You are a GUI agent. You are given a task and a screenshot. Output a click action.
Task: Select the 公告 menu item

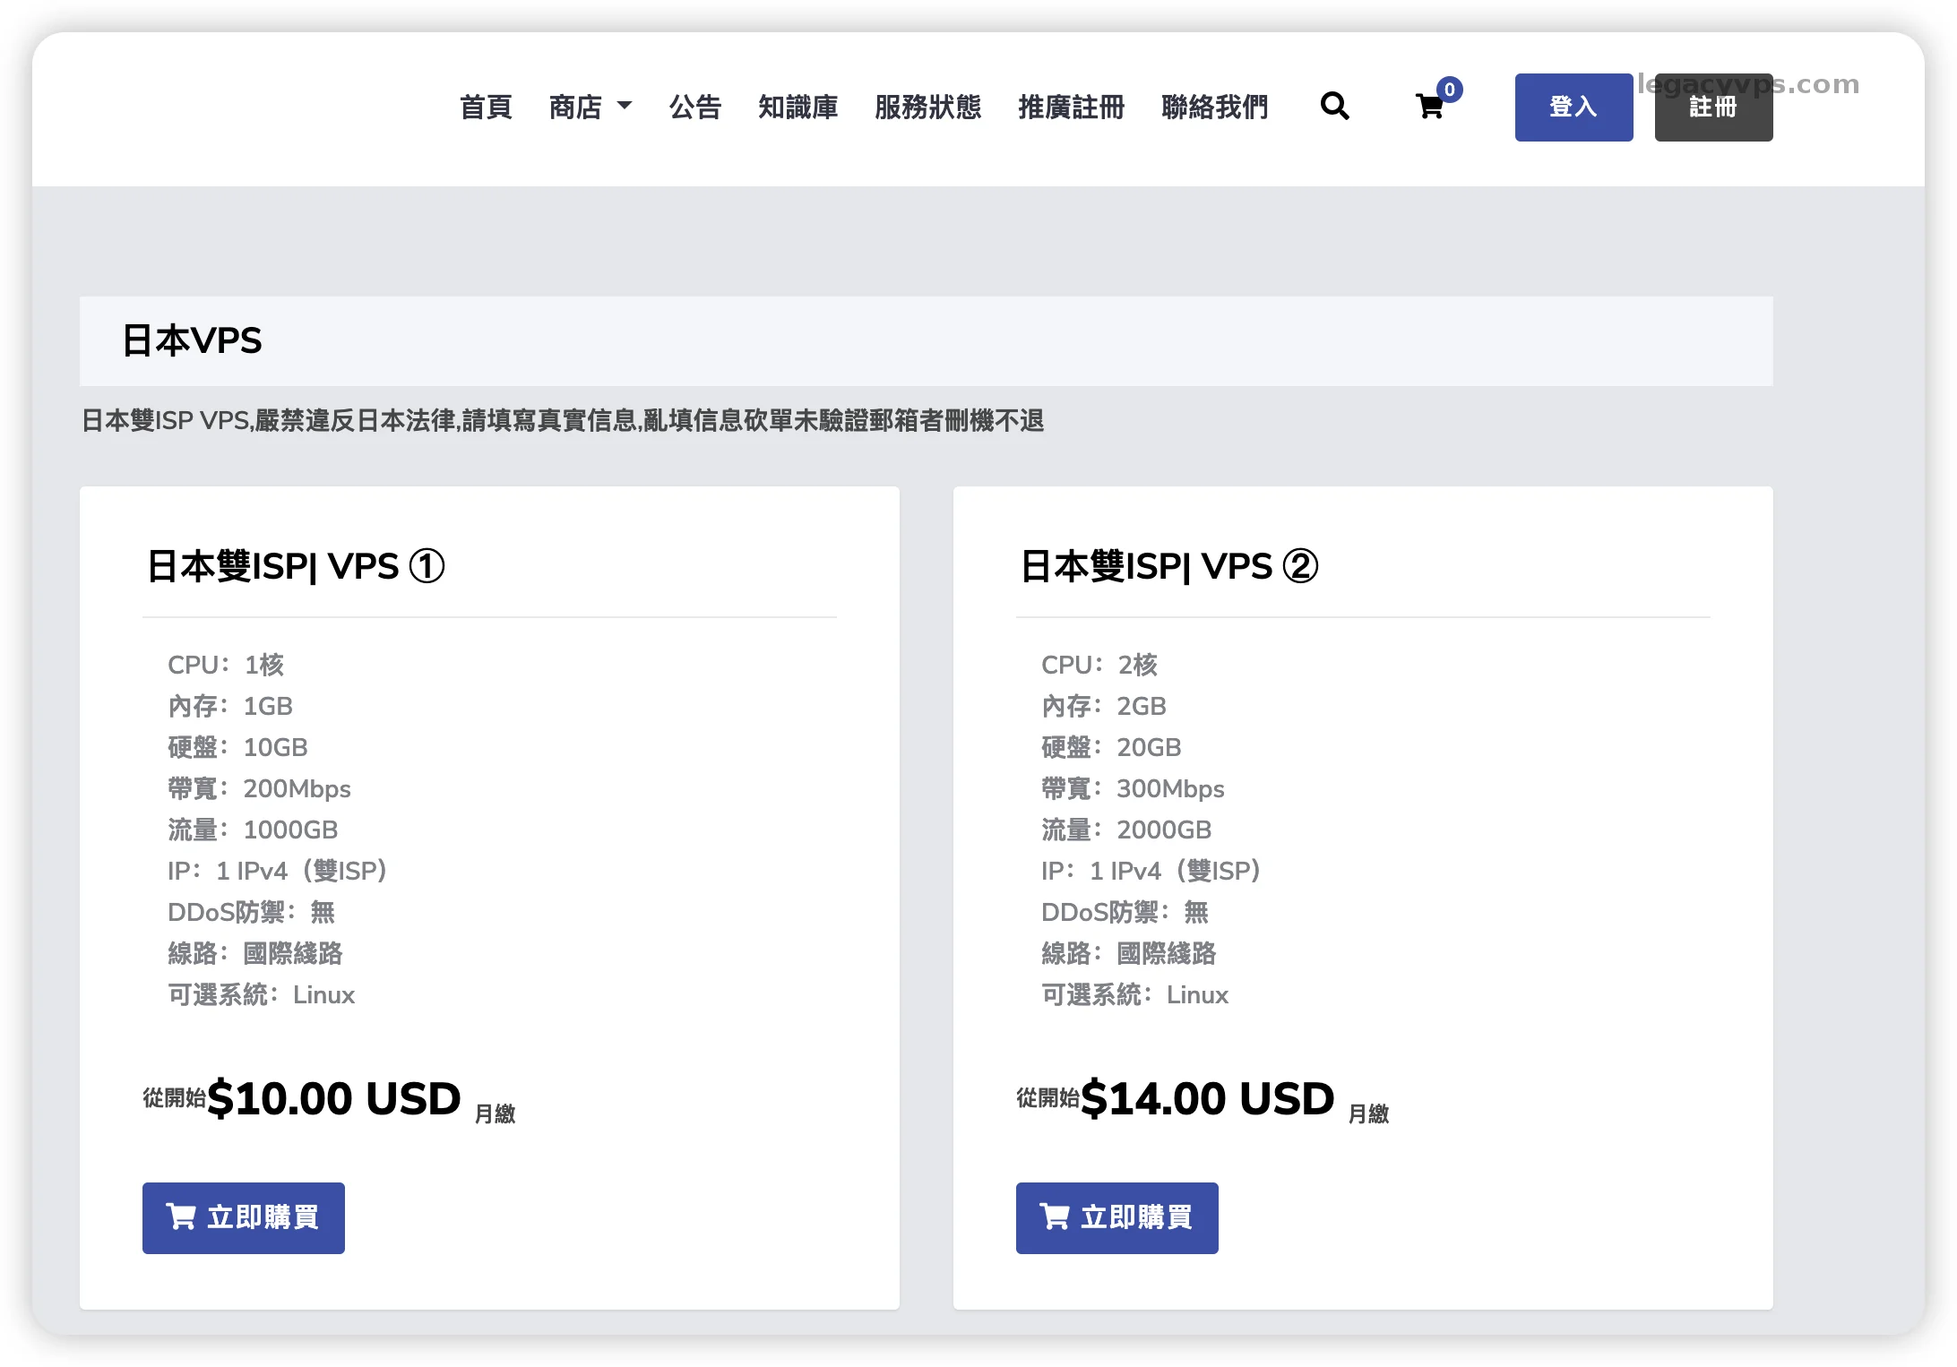(x=696, y=107)
